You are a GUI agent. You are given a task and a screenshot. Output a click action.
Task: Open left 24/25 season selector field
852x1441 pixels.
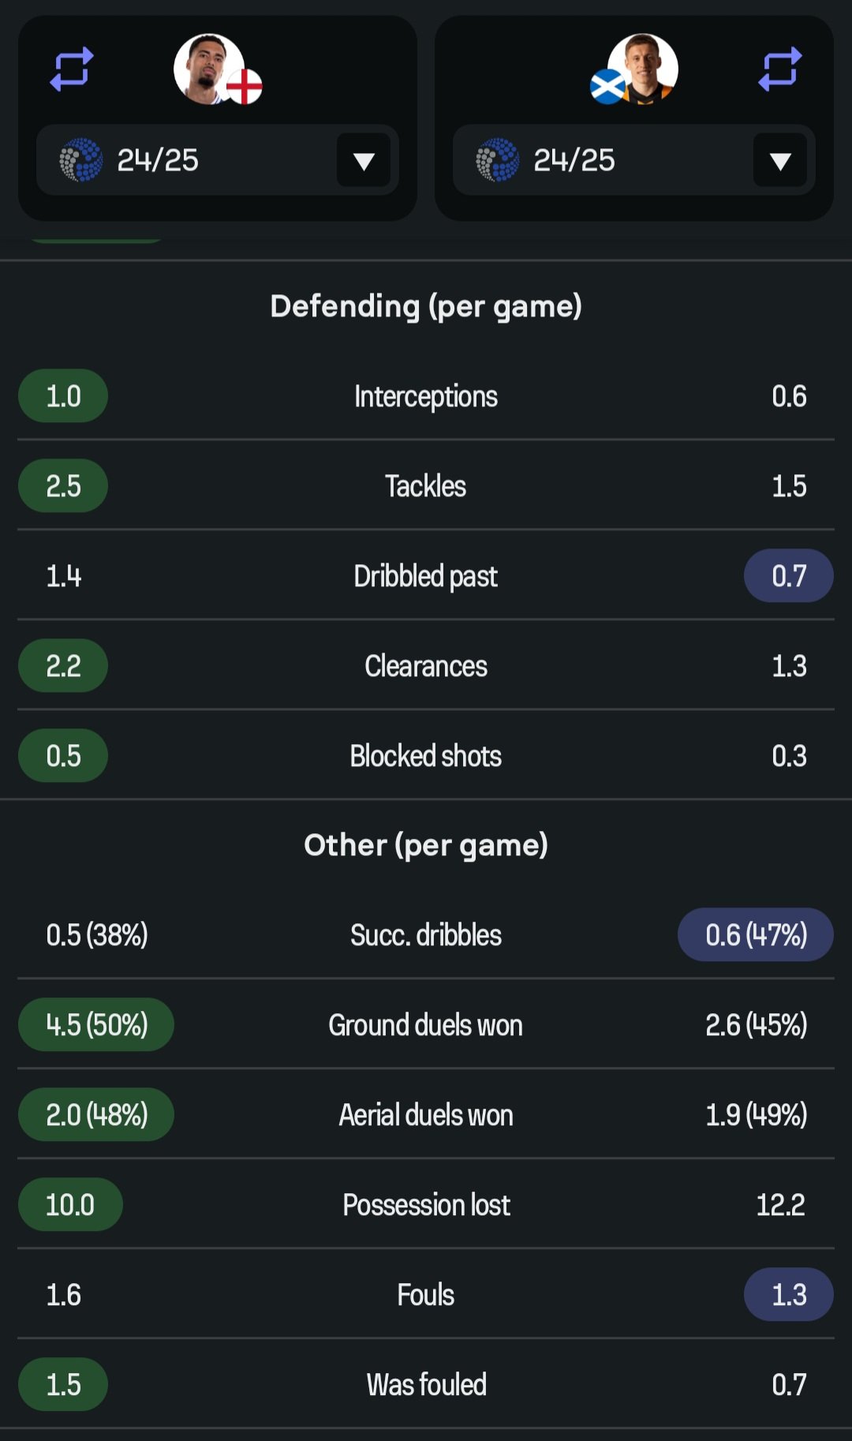(218, 160)
